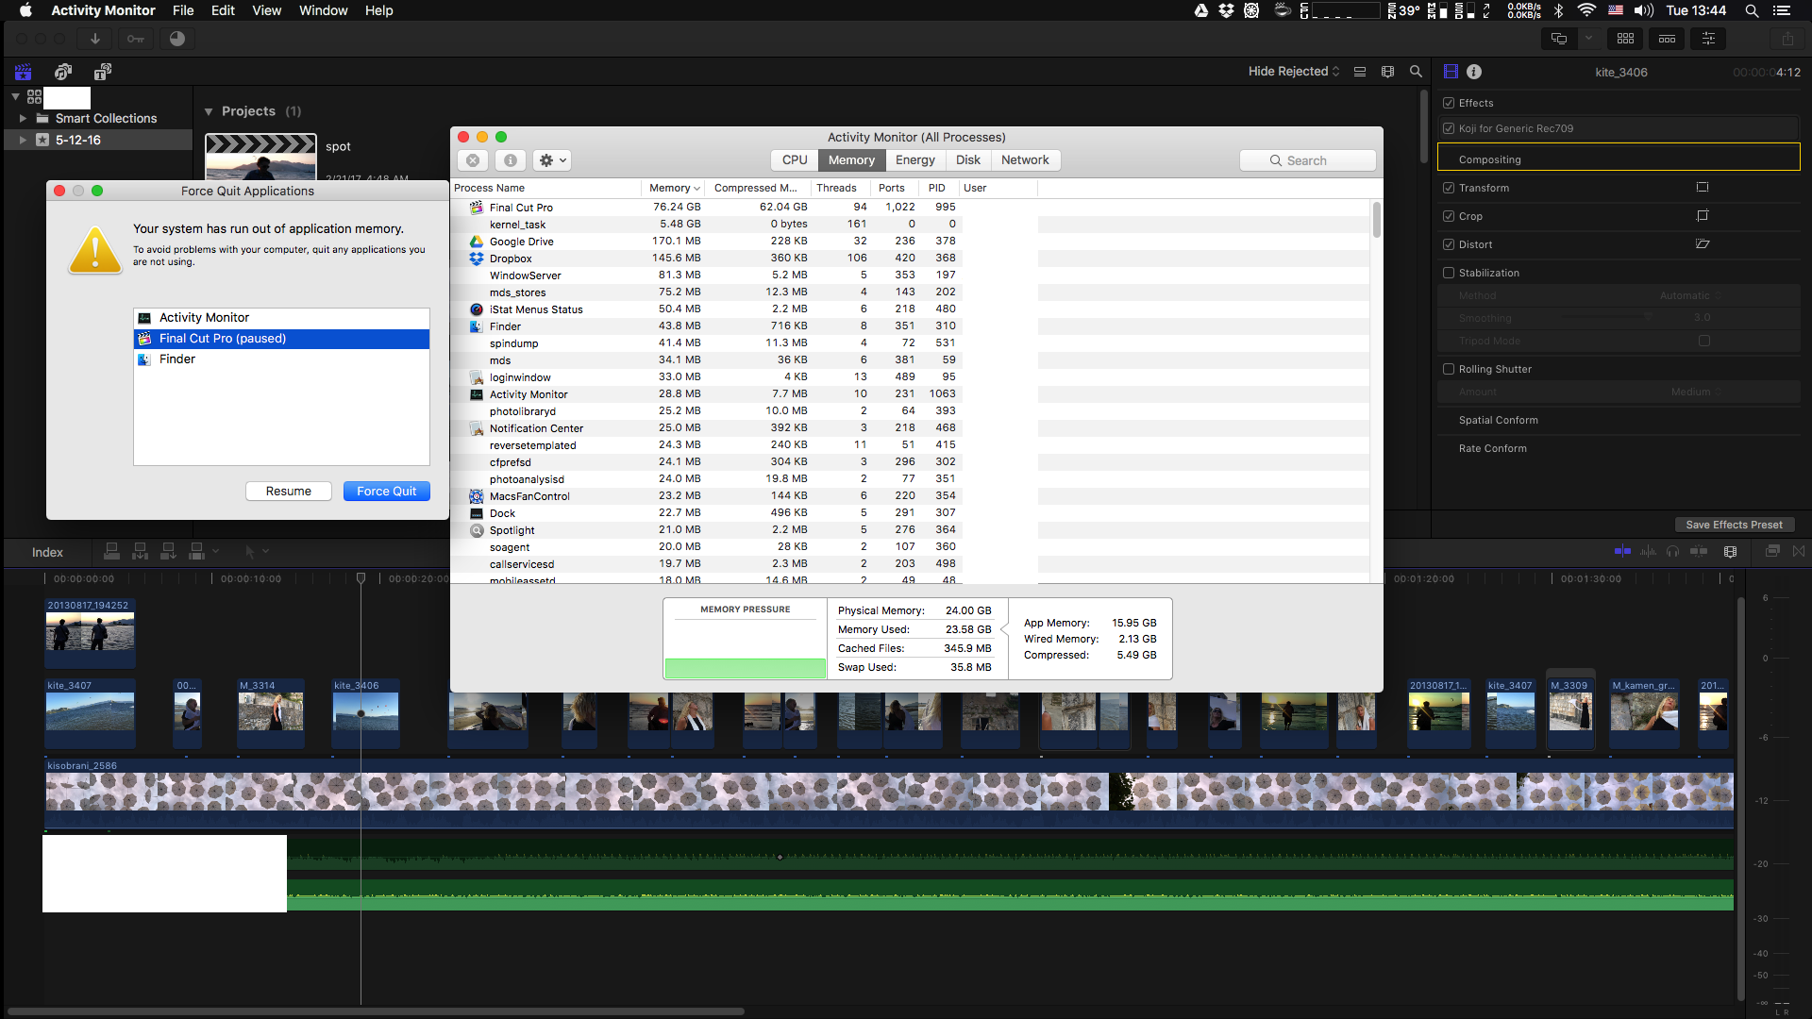This screenshot has height=1019, width=1812.
Task: Switch to the Network tab
Action: click(x=1025, y=160)
